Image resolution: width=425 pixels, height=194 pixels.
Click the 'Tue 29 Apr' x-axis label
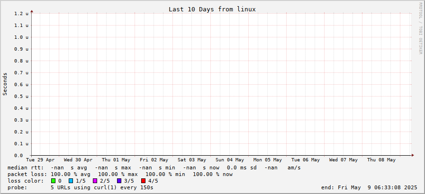[x=40, y=160]
